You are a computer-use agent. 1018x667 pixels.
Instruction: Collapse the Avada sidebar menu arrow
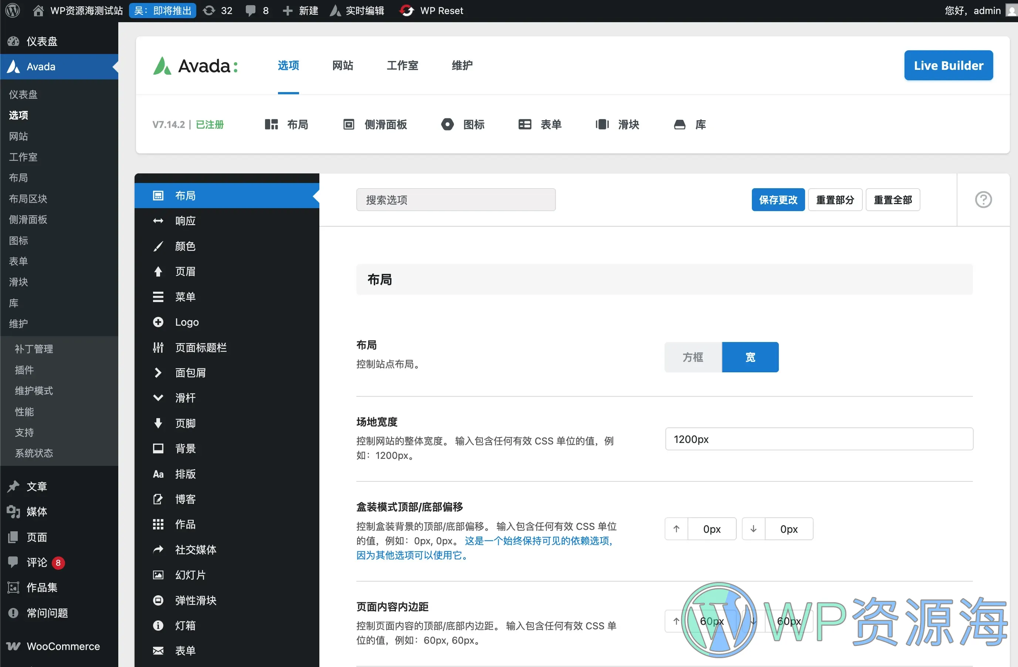(114, 67)
